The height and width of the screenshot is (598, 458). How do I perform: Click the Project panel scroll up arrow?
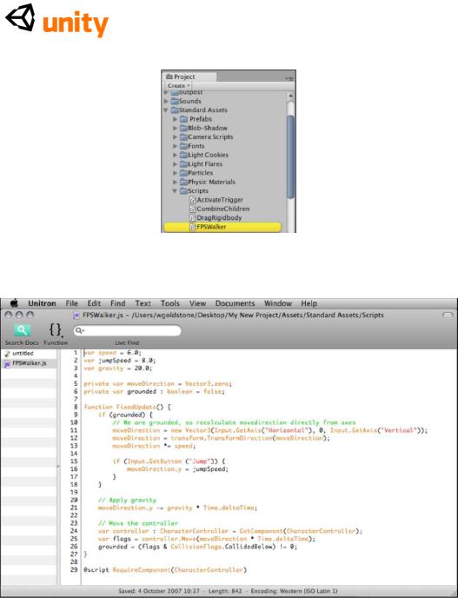290,96
